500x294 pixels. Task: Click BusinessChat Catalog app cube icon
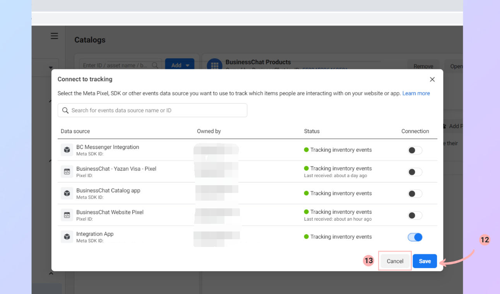click(x=67, y=193)
